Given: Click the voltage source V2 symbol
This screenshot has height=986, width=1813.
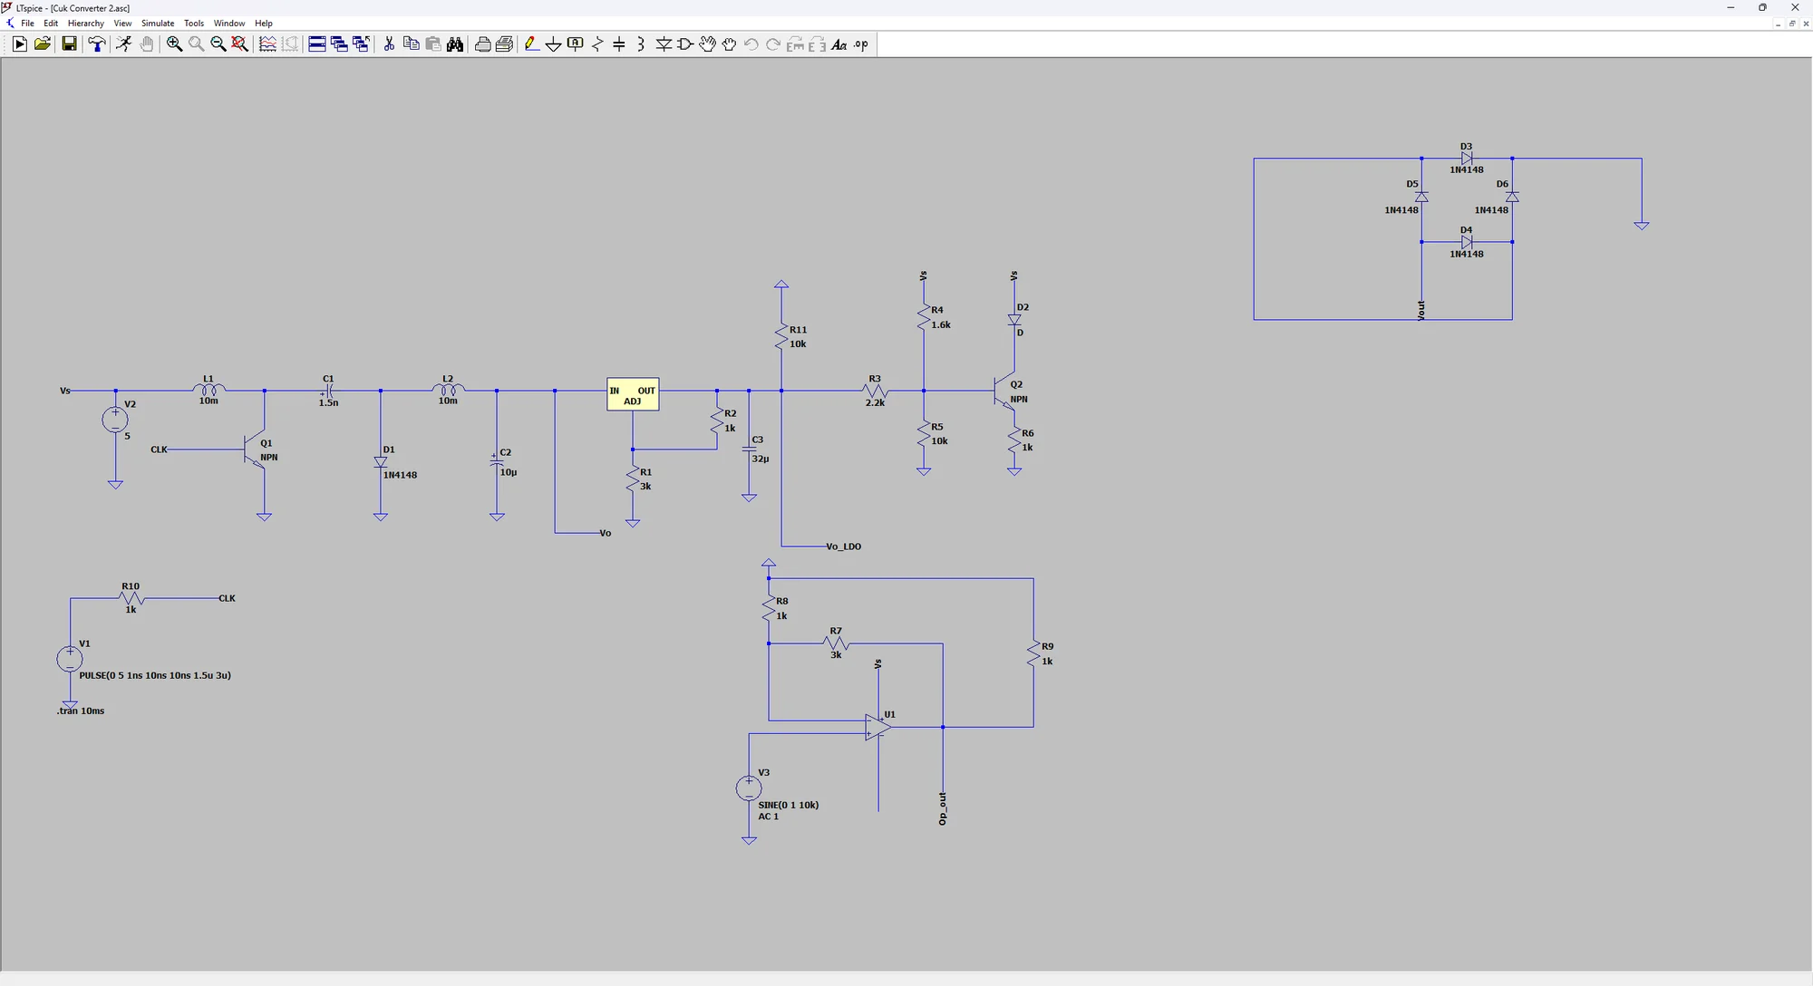Looking at the screenshot, I should 115,419.
